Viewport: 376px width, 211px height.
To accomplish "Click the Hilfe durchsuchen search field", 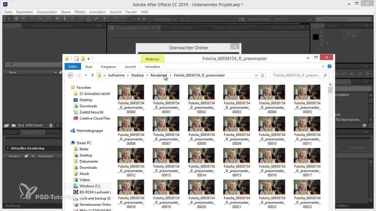I will 343,19.
